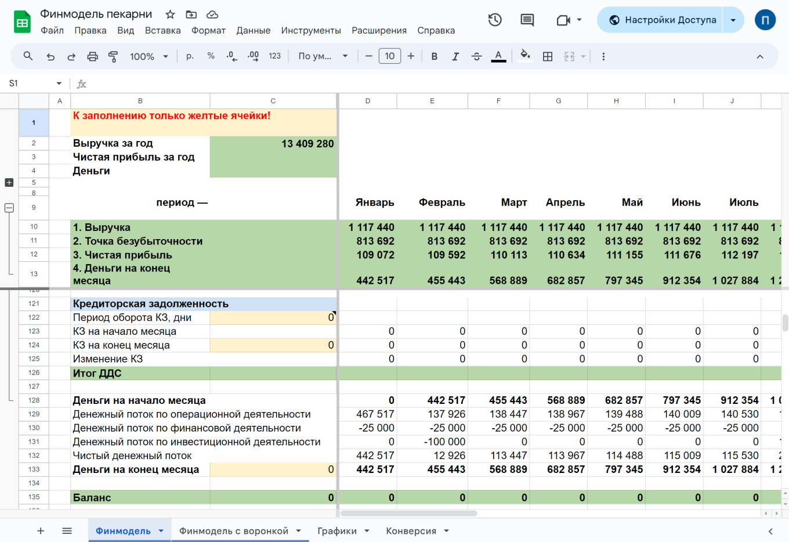Viewport: 789px width, 542px height.
Task: Open the font family dropdown
Action: click(x=323, y=56)
